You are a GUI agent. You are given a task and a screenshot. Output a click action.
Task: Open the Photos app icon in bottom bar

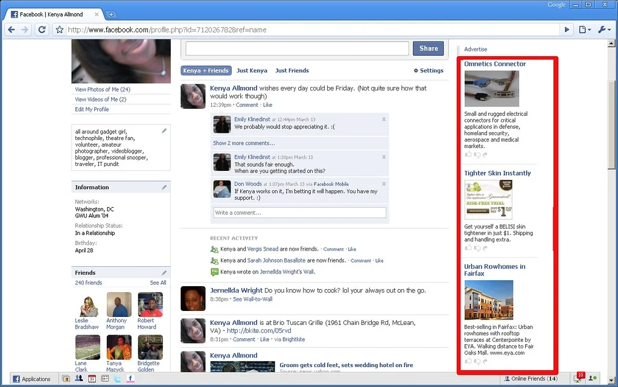click(x=66, y=379)
